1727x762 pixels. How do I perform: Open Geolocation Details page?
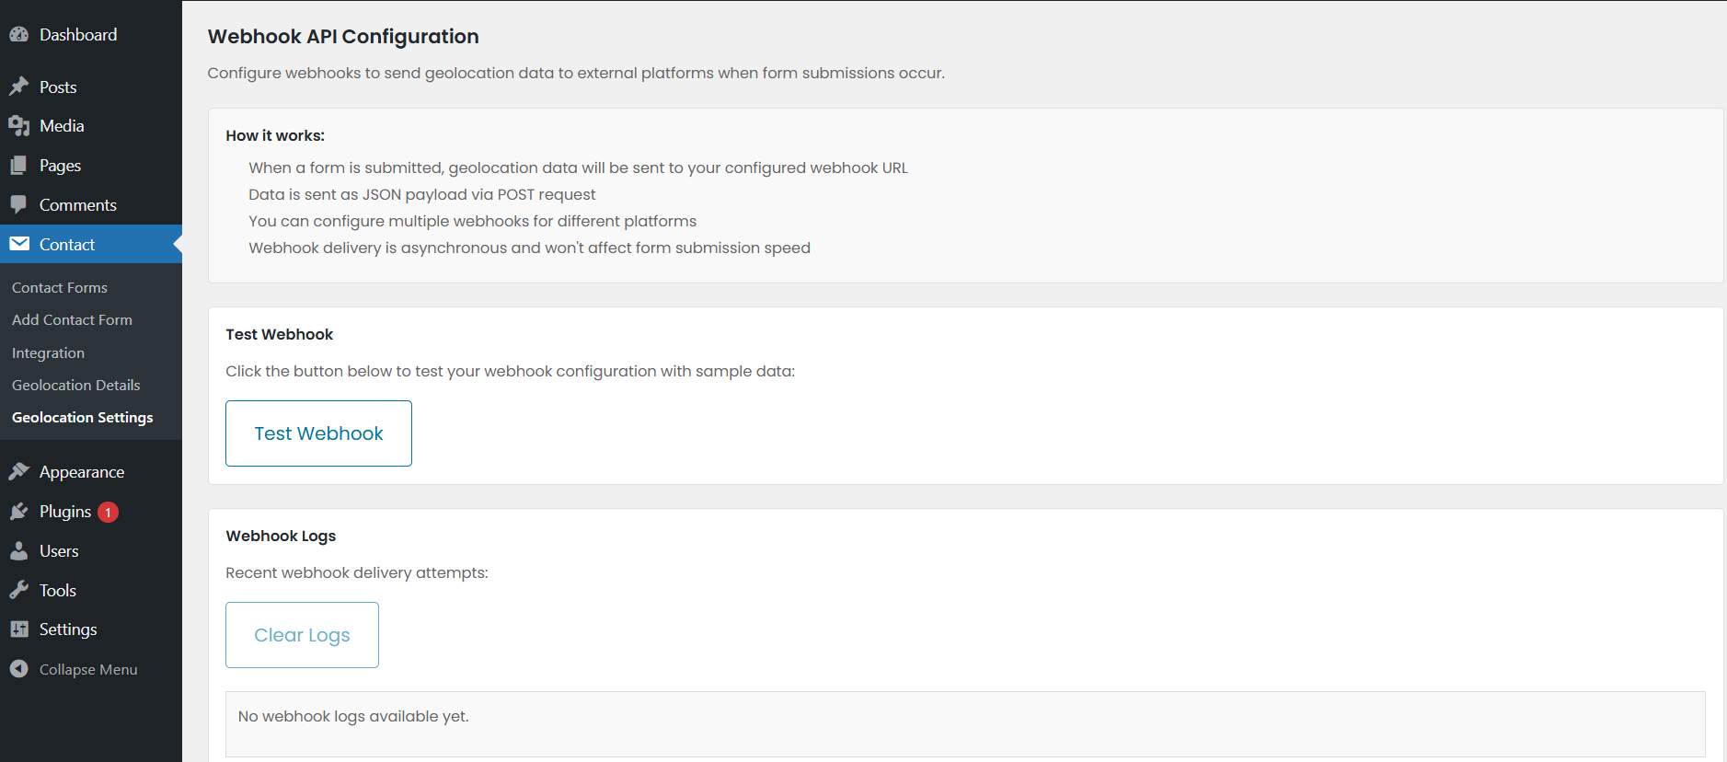click(76, 385)
